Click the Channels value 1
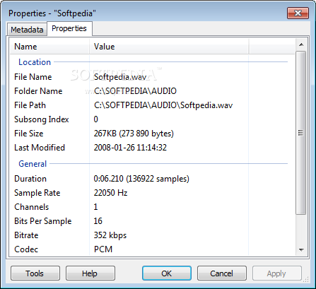The height and width of the screenshot is (289, 316). 95,207
